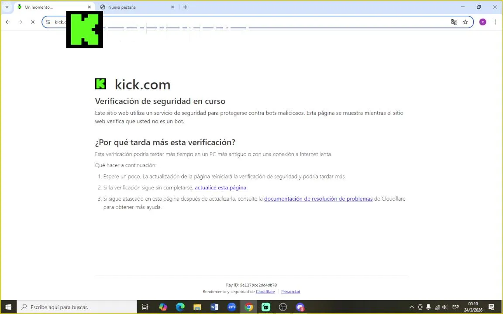Click the forward navigation arrow
Image resolution: width=503 pixels, height=314 pixels.
[x=20, y=22]
